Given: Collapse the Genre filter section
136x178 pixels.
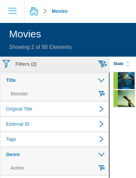Looking at the screenshot, I should pos(101,154).
